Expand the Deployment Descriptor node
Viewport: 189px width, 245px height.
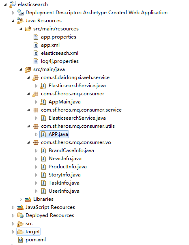[13, 13]
